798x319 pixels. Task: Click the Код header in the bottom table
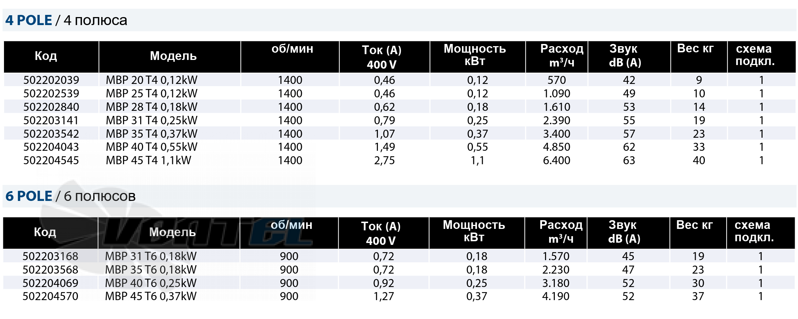click(x=45, y=232)
